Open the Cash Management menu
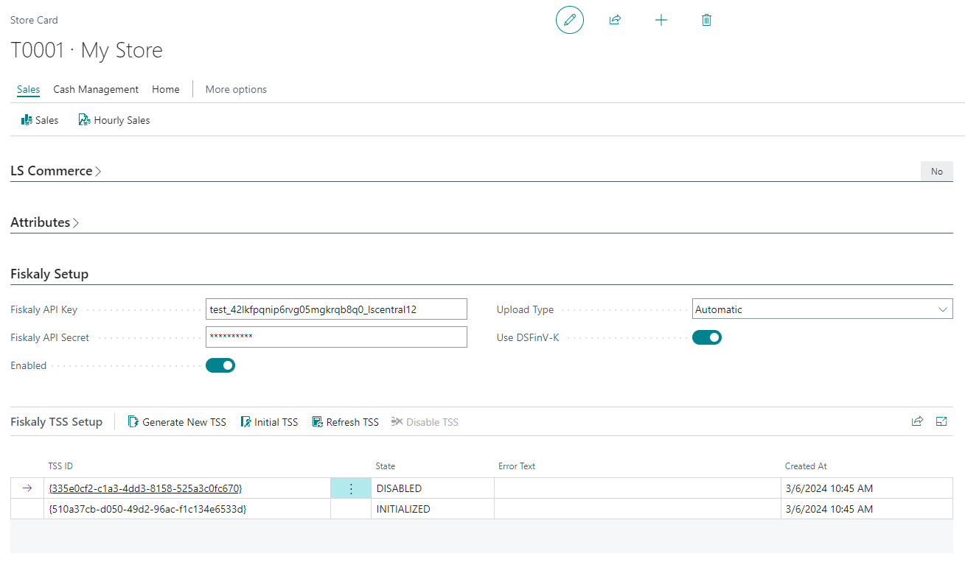The height and width of the screenshot is (562, 965). tap(96, 89)
